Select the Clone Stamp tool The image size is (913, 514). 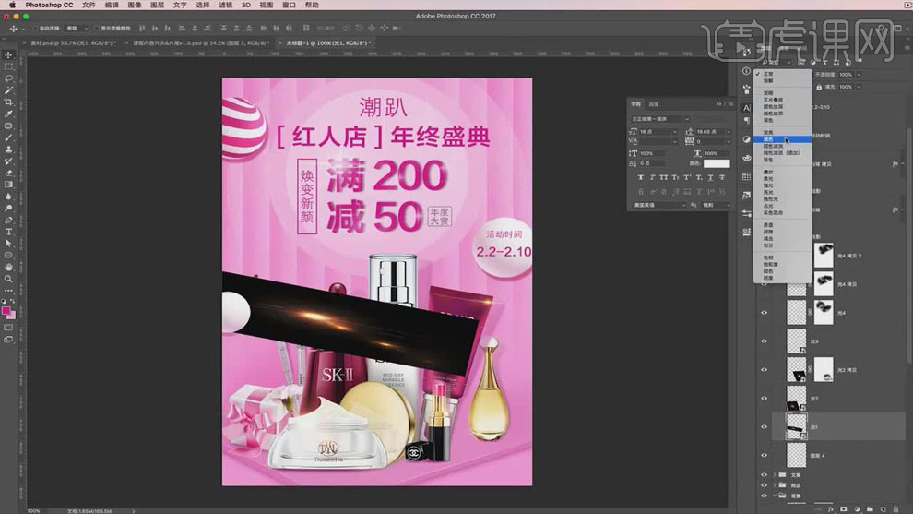[8, 149]
